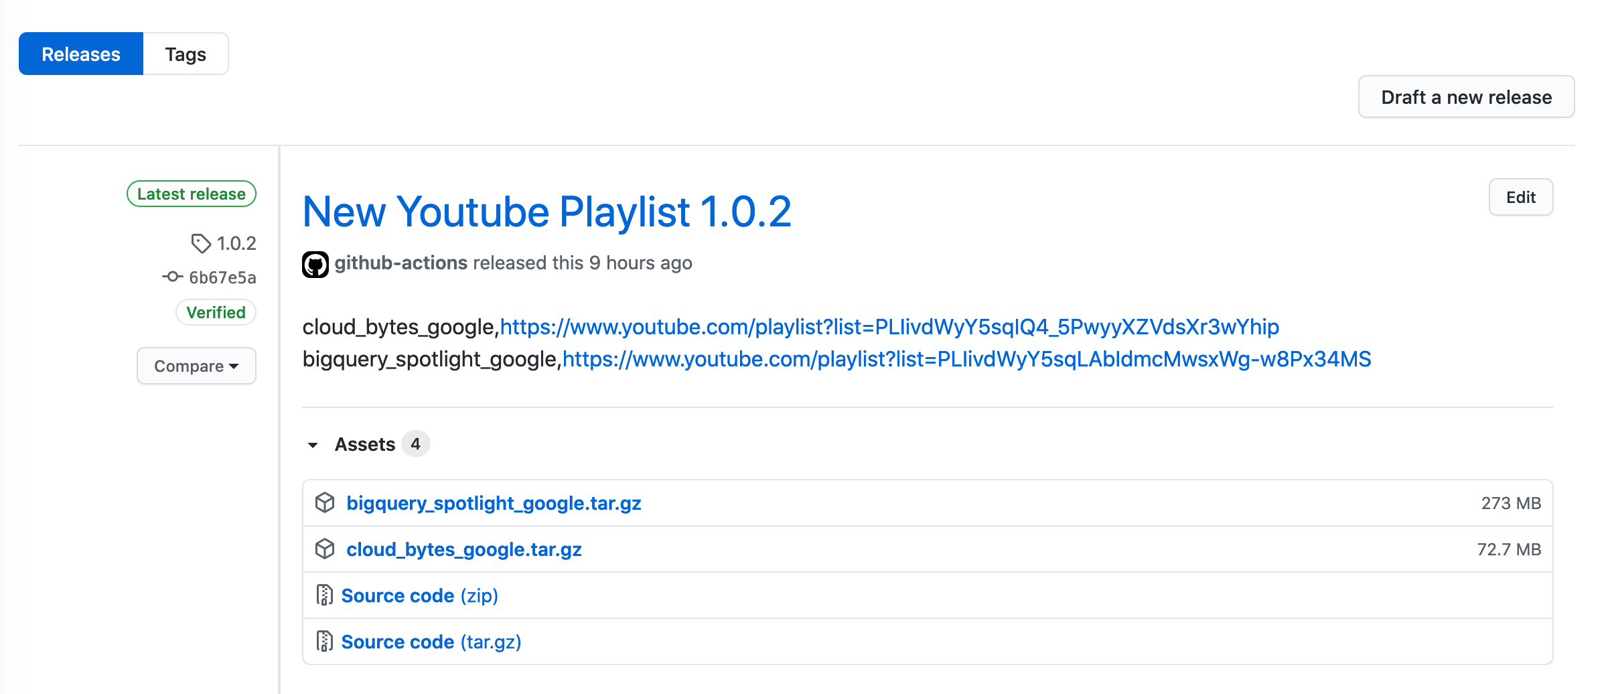Click the github-actions avatar icon
The height and width of the screenshot is (694, 1610).
315,264
